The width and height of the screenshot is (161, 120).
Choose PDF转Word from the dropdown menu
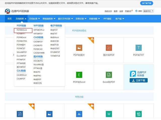(22, 30)
